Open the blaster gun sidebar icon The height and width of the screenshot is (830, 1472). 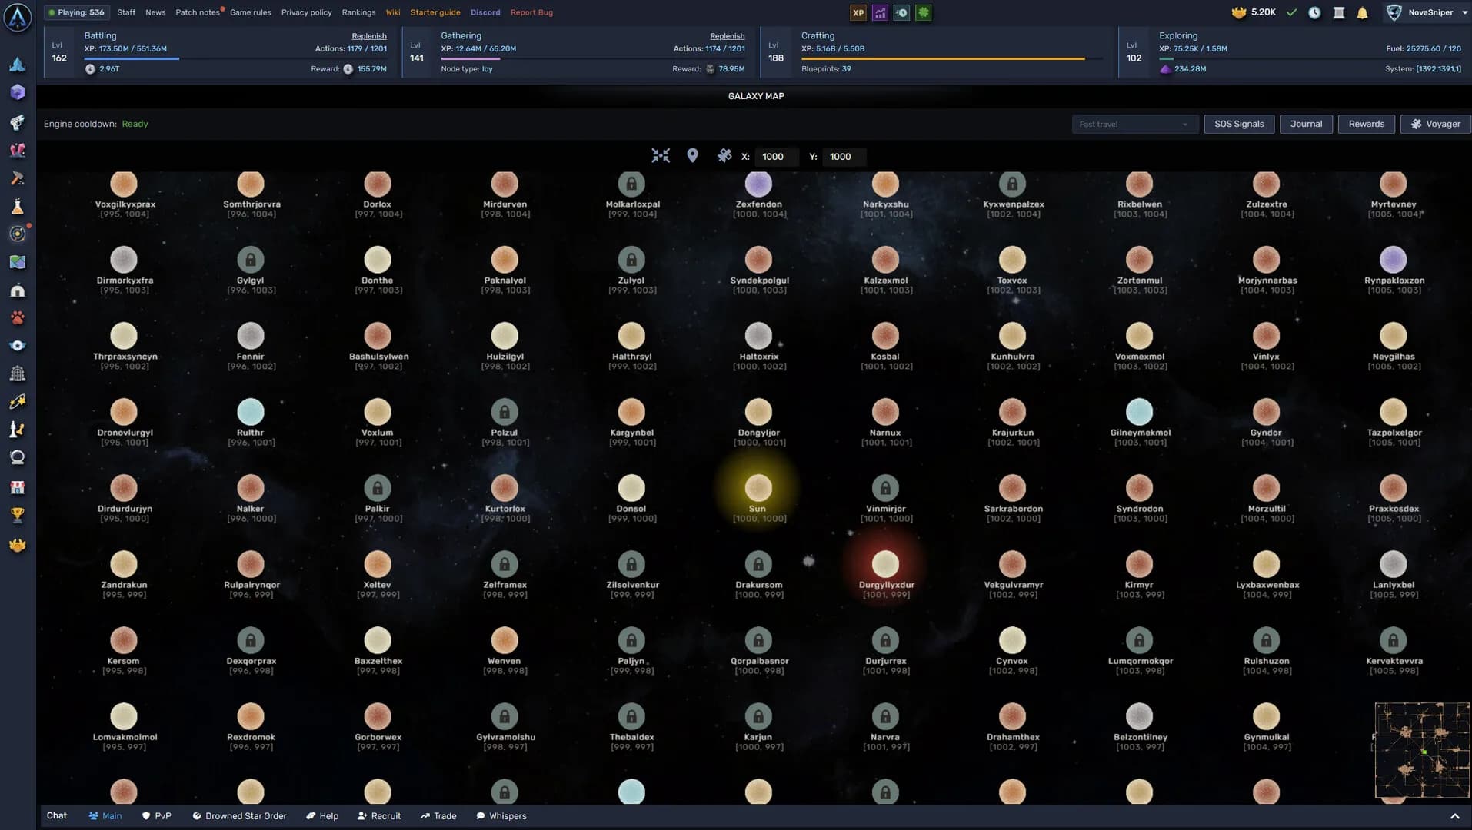pos(17,121)
